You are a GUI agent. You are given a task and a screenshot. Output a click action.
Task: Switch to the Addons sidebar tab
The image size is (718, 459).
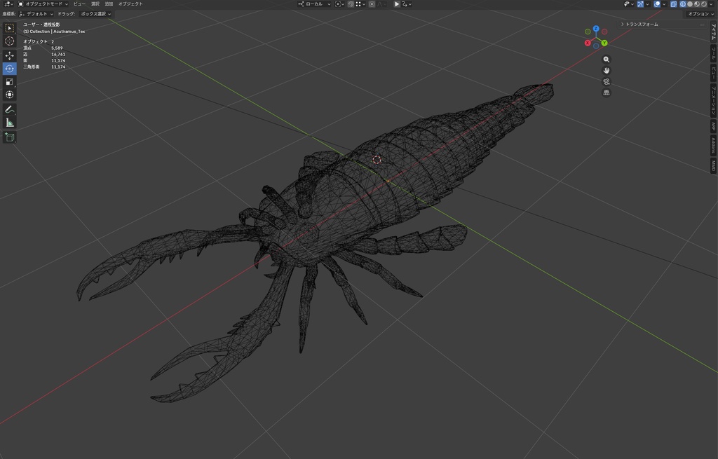pyautogui.click(x=713, y=146)
